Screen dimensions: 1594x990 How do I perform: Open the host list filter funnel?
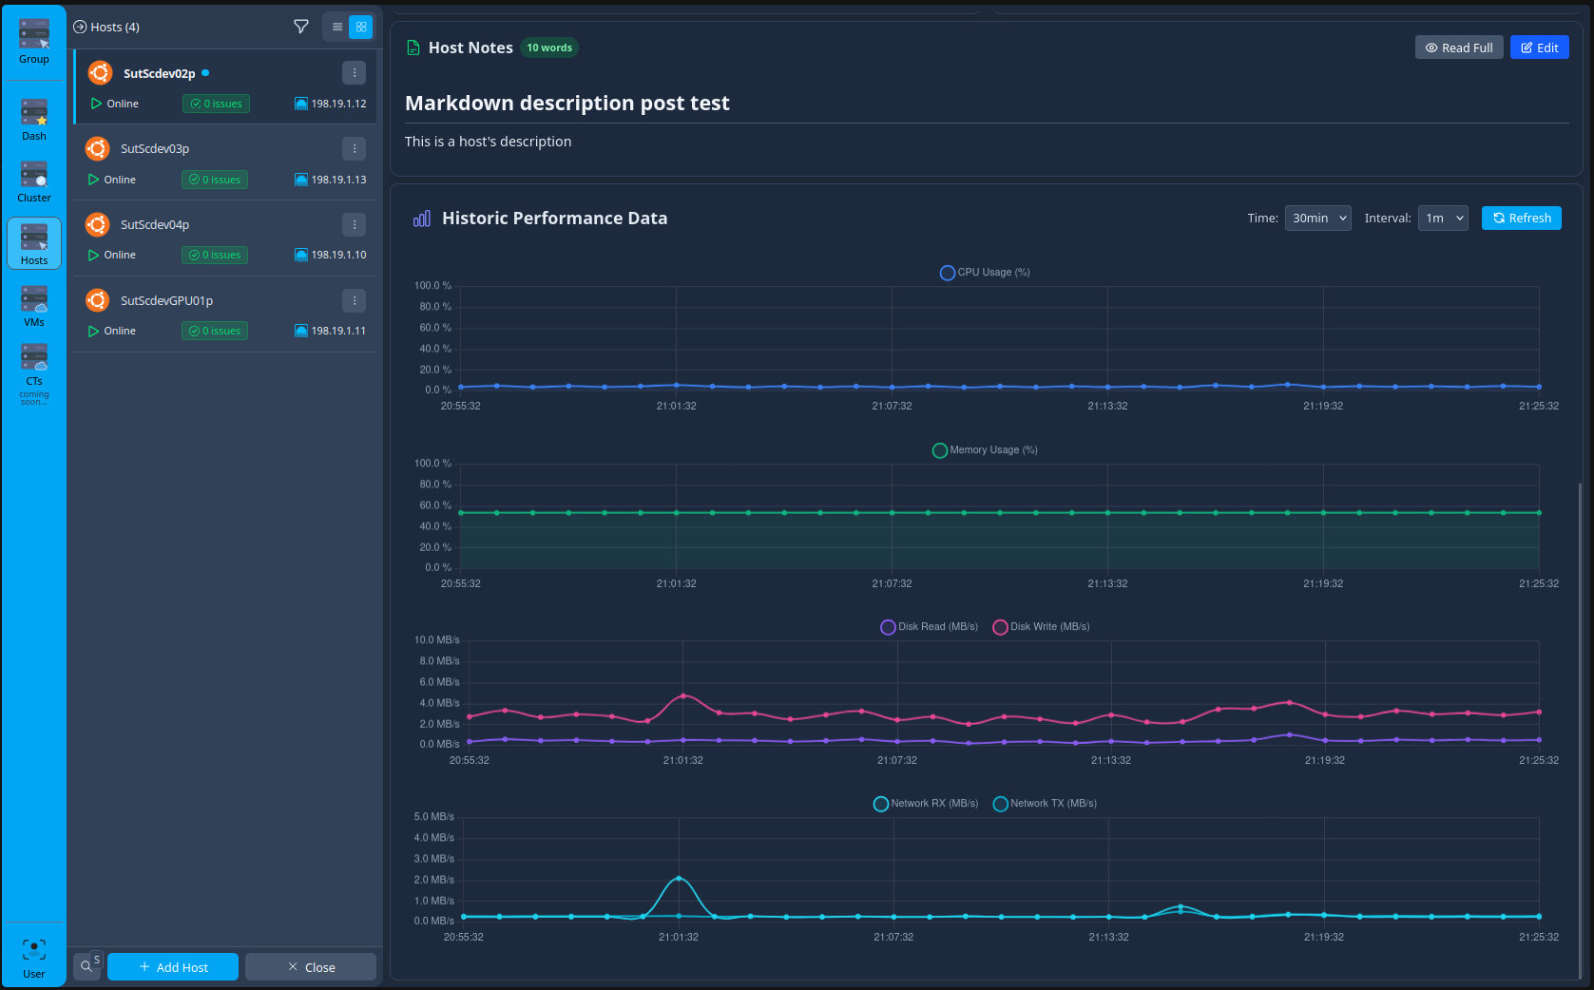tap(301, 27)
